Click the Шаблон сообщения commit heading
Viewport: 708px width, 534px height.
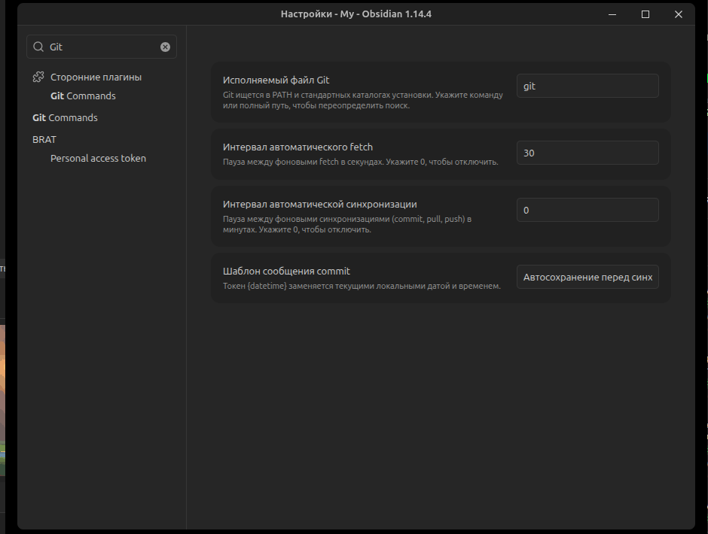(286, 271)
